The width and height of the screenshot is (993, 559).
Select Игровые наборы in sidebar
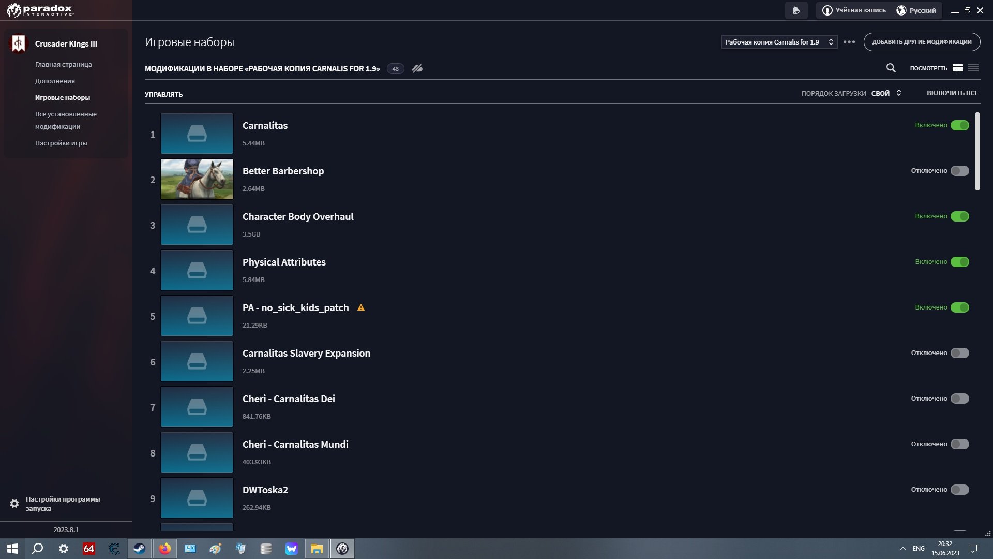[63, 97]
